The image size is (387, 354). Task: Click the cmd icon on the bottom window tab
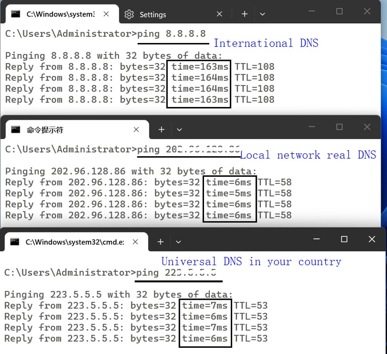click(x=15, y=242)
